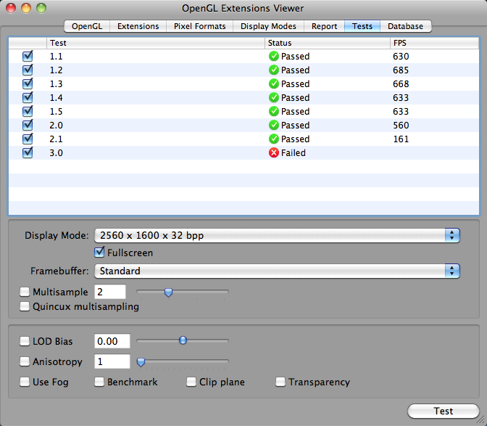The width and height of the screenshot is (487, 426).
Task: Uncheck the test 1.2 checkbox
Action: coord(28,70)
